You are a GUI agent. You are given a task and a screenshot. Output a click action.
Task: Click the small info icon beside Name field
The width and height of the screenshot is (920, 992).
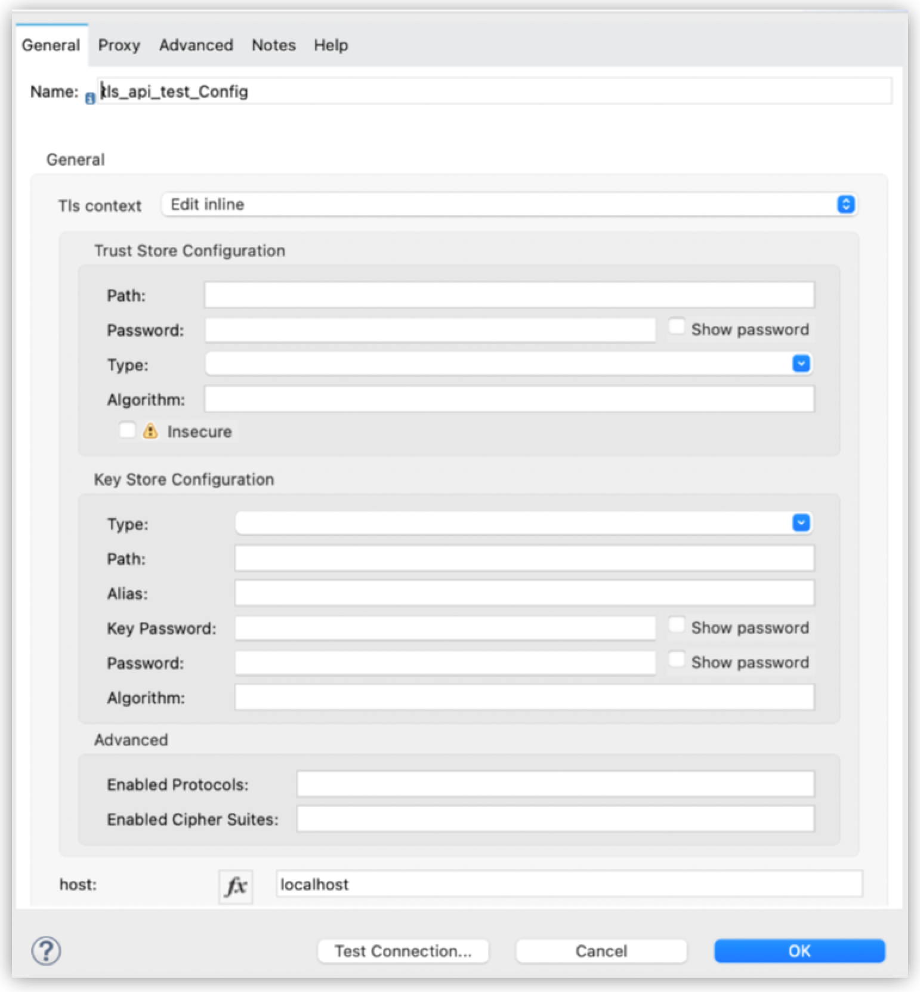(x=90, y=98)
